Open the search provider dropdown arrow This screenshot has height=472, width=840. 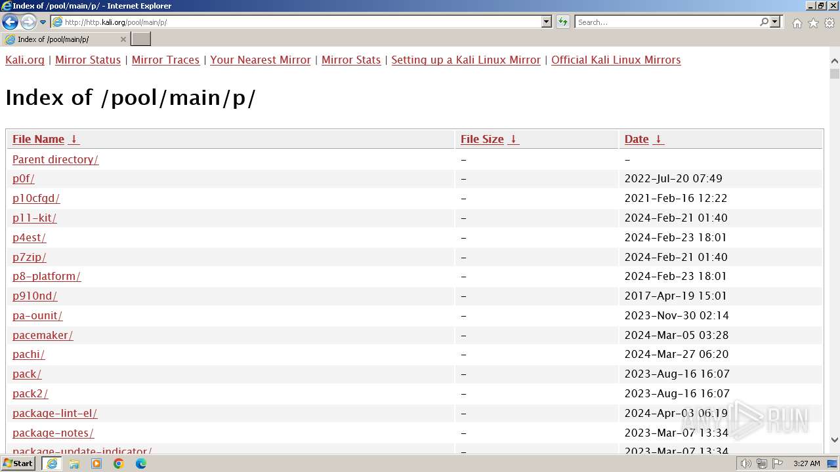point(775,22)
